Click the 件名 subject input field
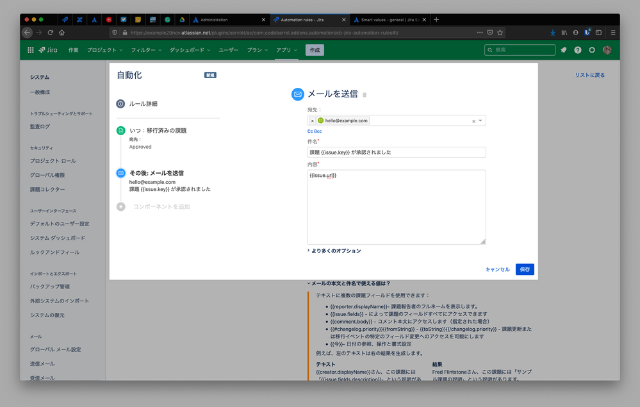The width and height of the screenshot is (640, 407). [397, 153]
